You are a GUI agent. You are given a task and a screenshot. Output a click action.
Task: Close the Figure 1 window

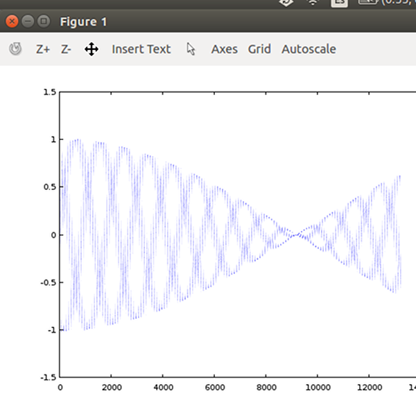pyautogui.click(x=12, y=21)
